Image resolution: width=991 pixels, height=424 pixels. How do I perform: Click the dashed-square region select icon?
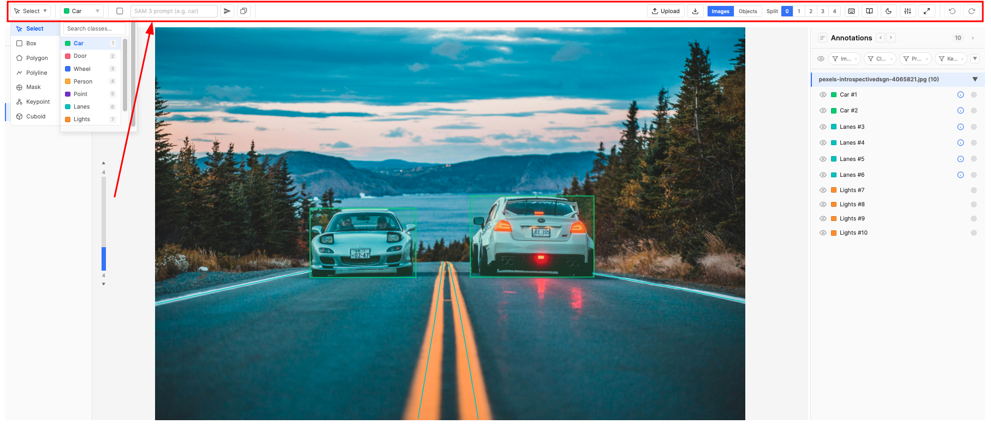tap(120, 11)
